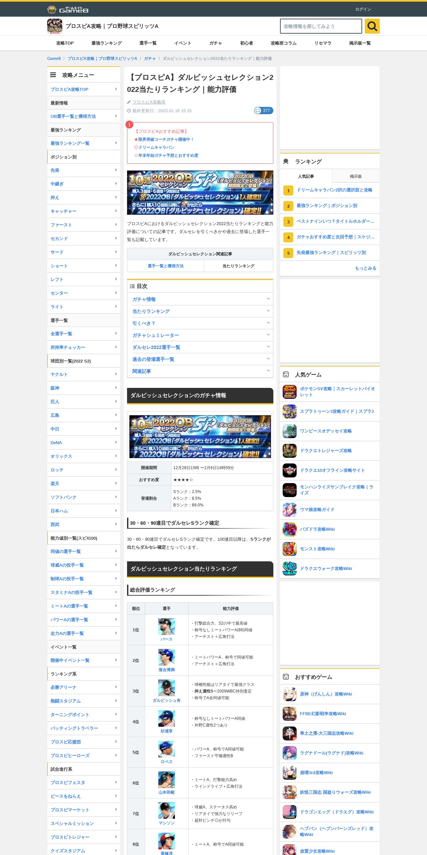Open 選手一覧と獲得方法 related article link
The width and height of the screenshot is (427, 855).
166,266
